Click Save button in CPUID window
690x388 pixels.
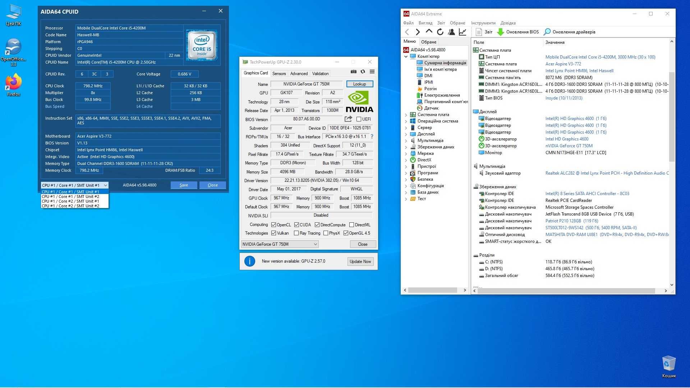tap(184, 185)
